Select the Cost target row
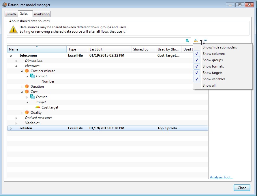The height and width of the screenshot is (196, 257). 50,107
